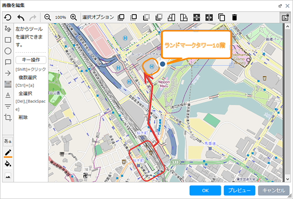Select the rectangle shape tool
Image resolution: width=293 pixels, height=199 pixels.
point(8,40)
